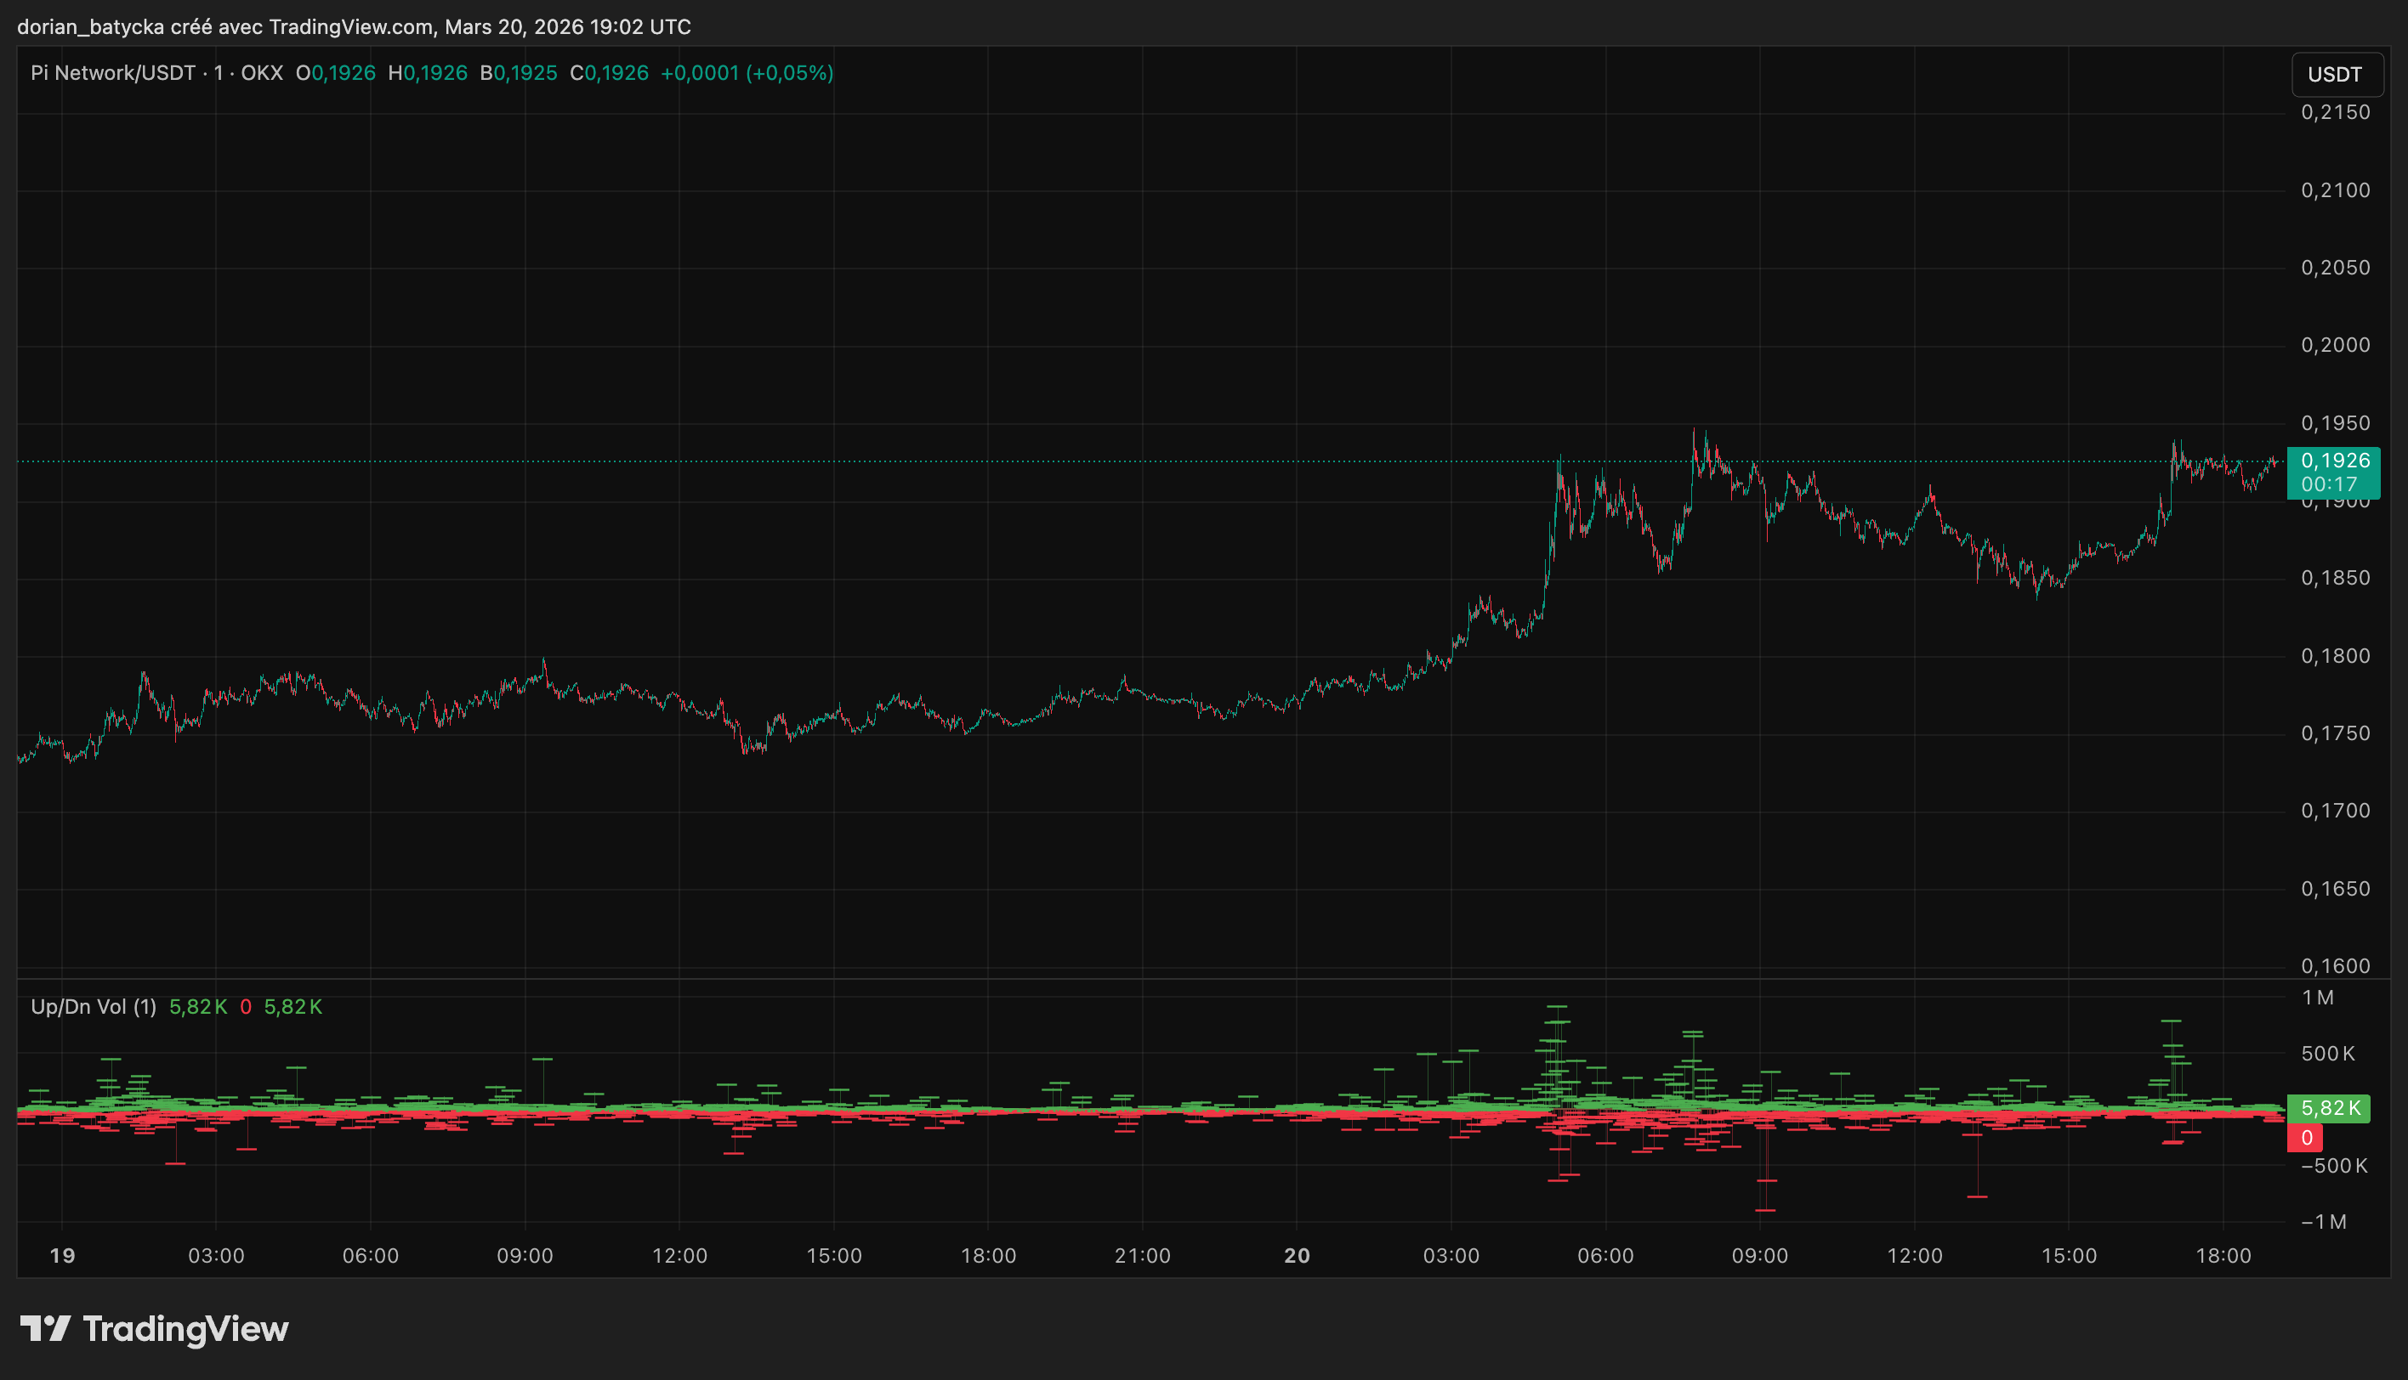This screenshot has width=2408, height=1380.
Task: Click the red 0 value beside Up/Dn Vol
Action: (246, 1007)
